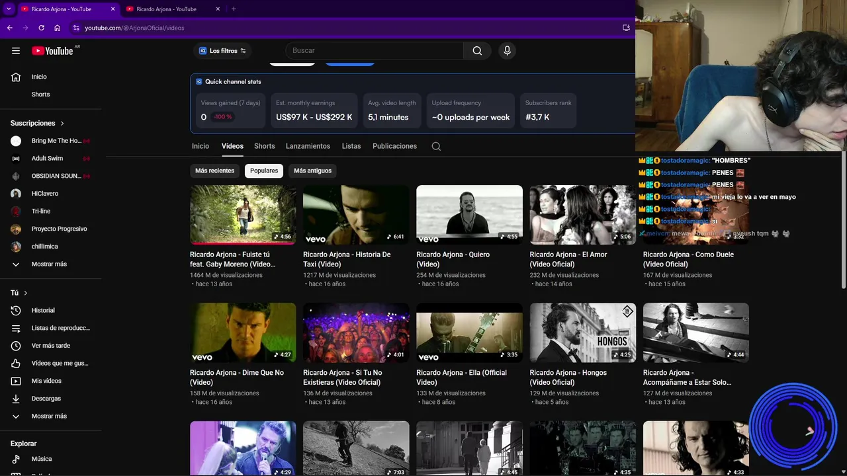Open the Ella Official Video thumbnail
Screen dimensions: 847x476
pyautogui.click(x=469, y=333)
